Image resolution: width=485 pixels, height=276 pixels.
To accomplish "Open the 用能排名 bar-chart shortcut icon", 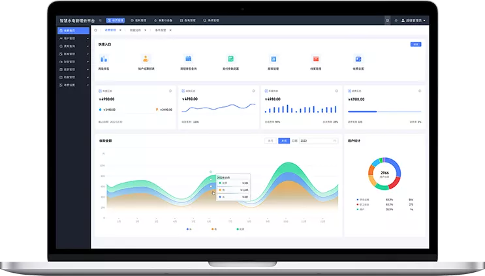I will tap(104, 59).
